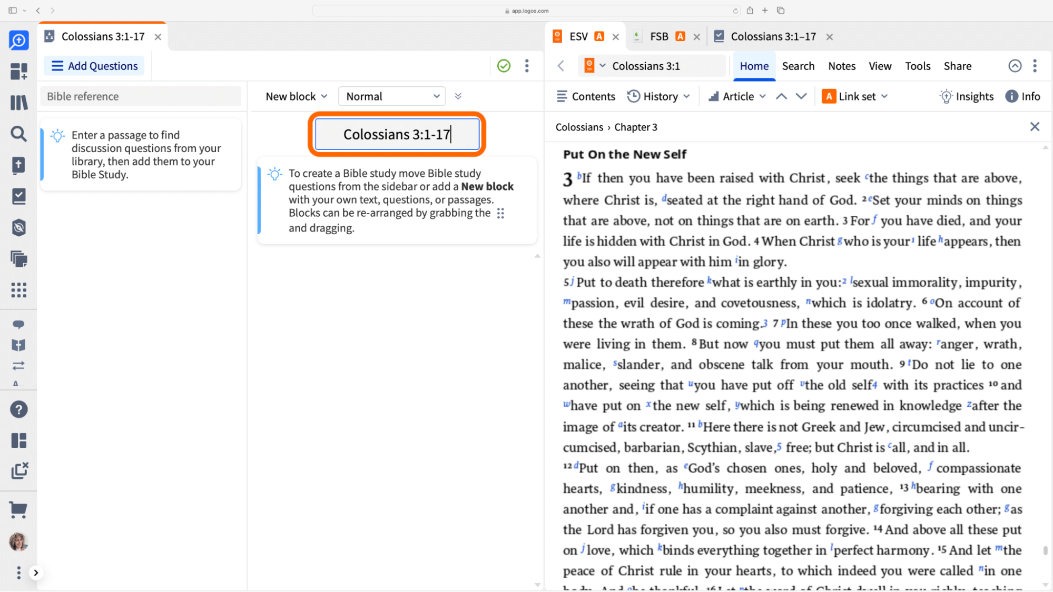Select the Notes ribbon tab
The width and height of the screenshot is (1053, 592).
point(842,66)
